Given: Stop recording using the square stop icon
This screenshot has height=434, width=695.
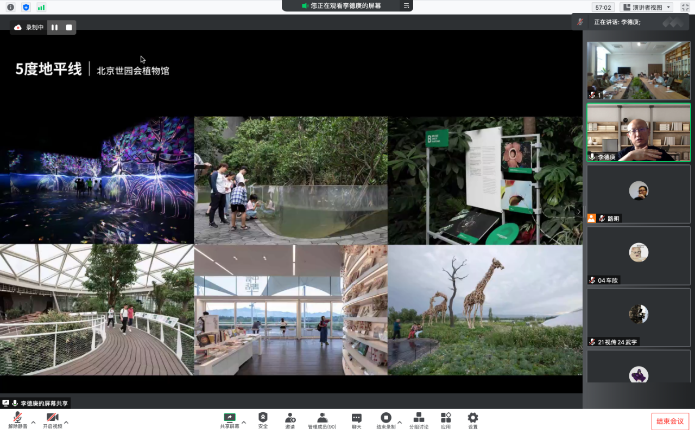Looking at the screenshot, I should [x=69, y=28].
